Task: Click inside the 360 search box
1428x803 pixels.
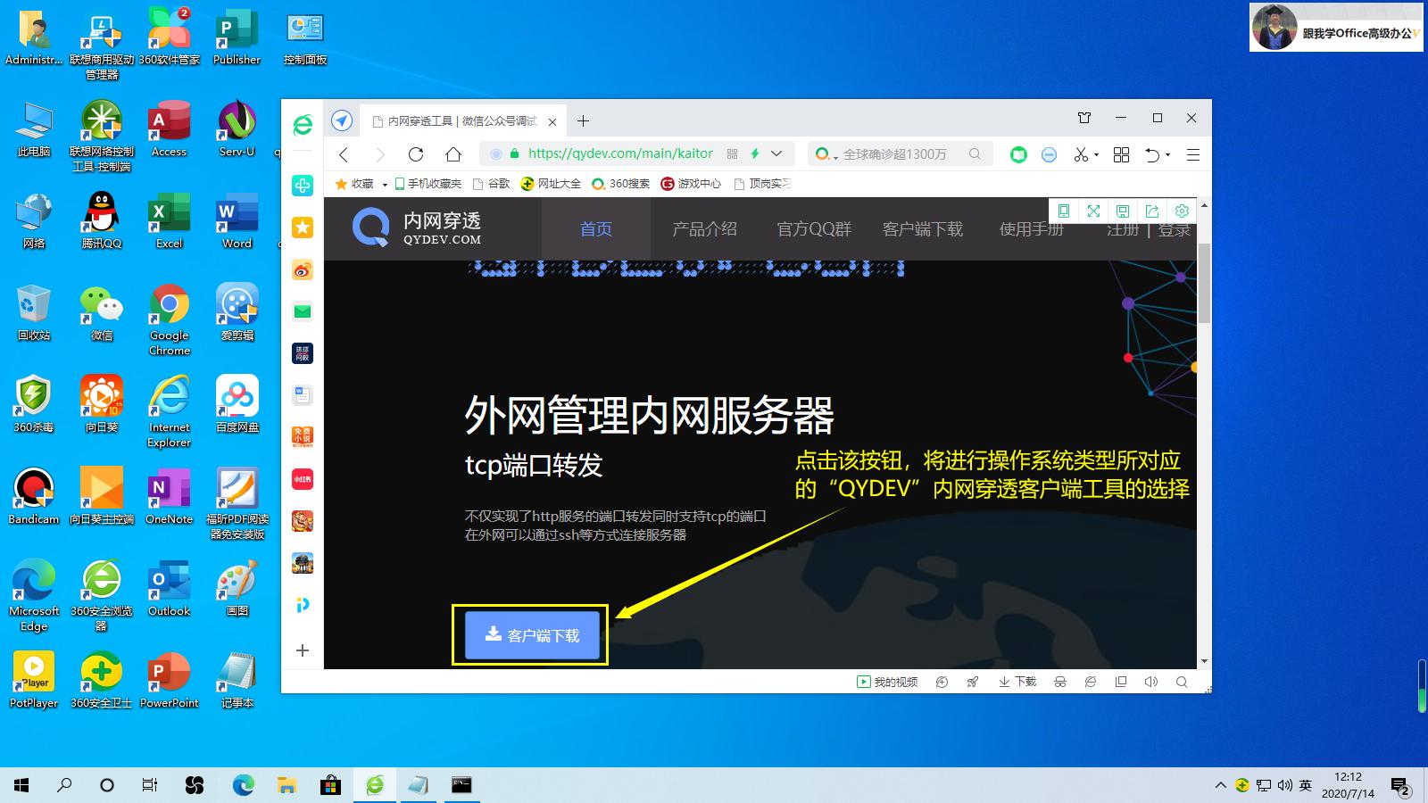Action: pos(892,153)
